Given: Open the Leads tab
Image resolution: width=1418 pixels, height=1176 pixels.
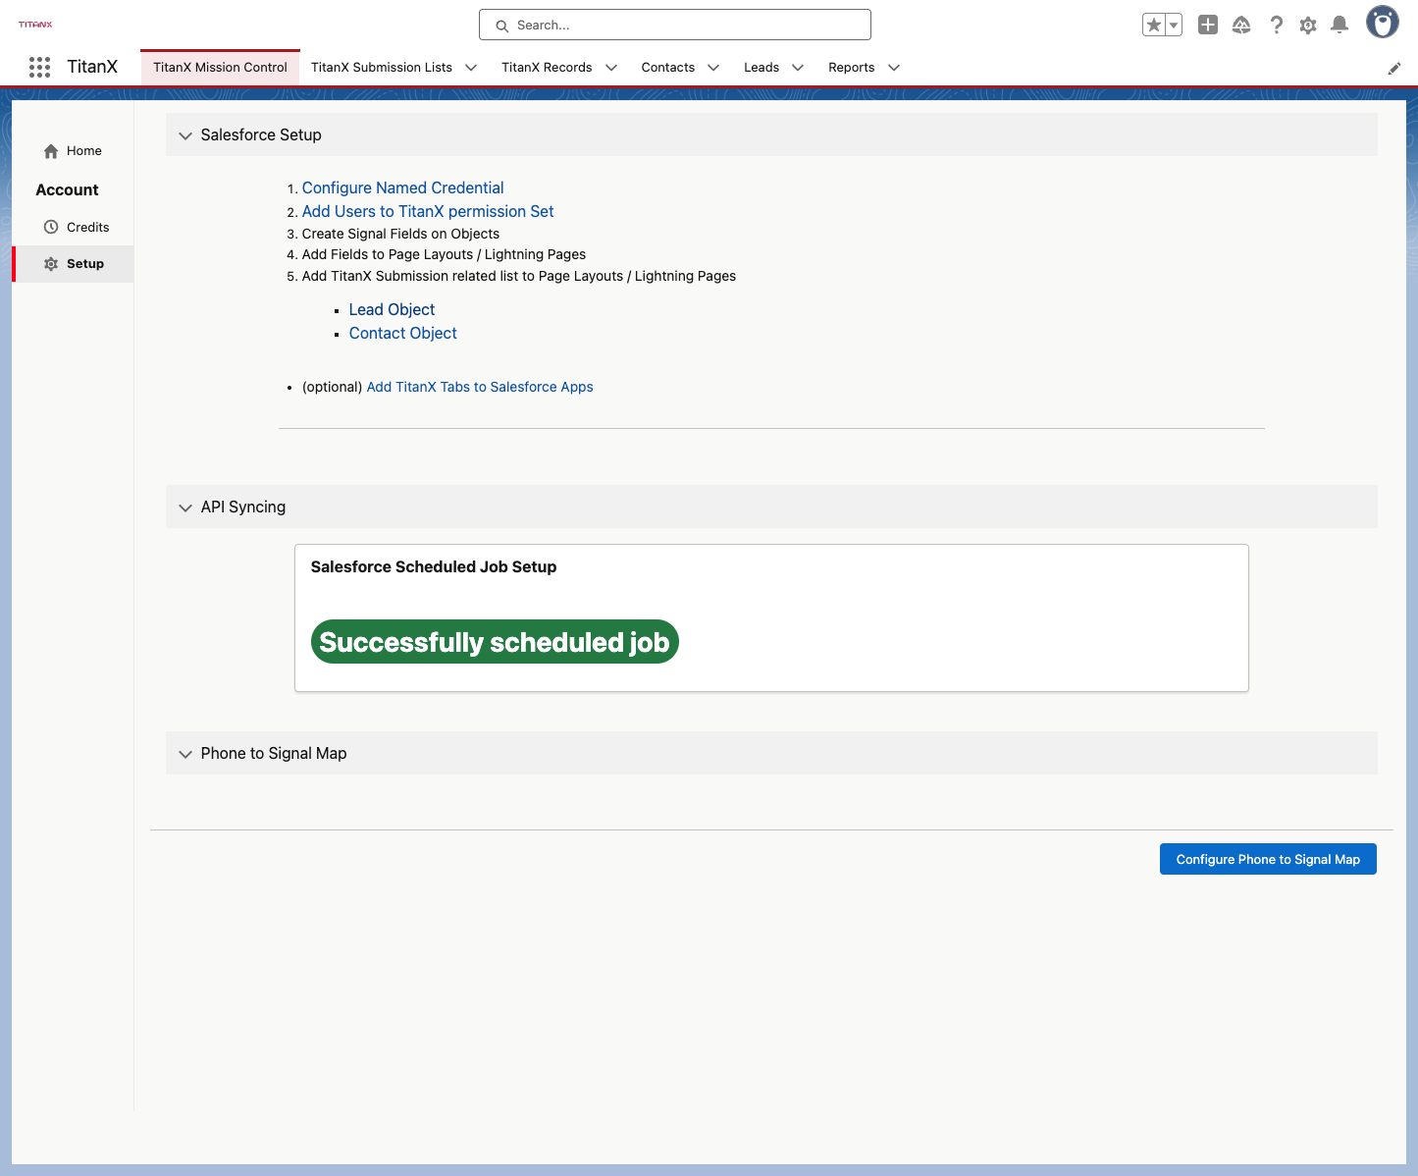Looking at the screenshot, I should click(x=762, y=68).
